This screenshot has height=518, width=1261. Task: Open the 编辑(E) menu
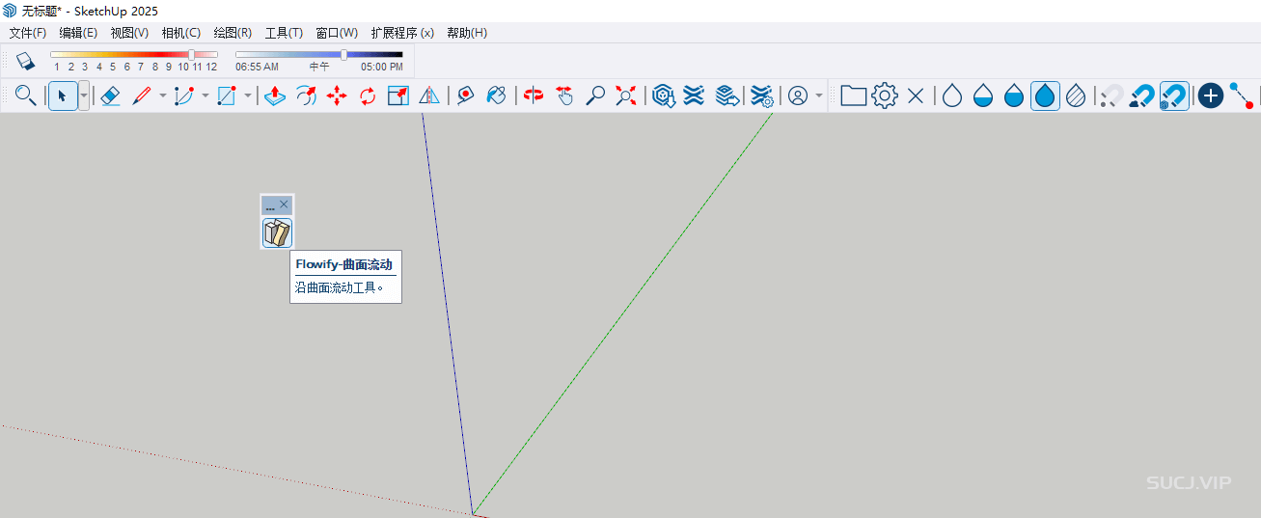pyautogui.click(x=78, y=33)
